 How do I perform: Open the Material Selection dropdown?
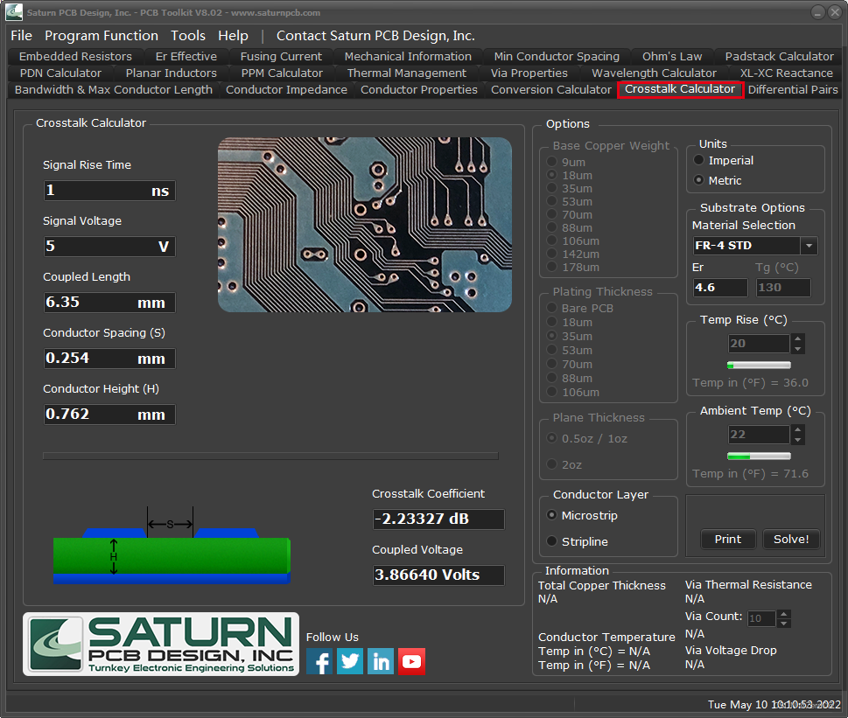coord(809,246)
